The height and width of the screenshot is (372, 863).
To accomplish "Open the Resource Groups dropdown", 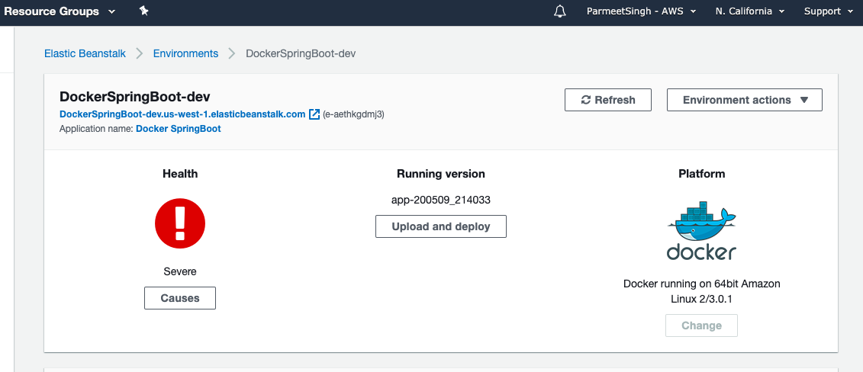I will pos(60,11).
